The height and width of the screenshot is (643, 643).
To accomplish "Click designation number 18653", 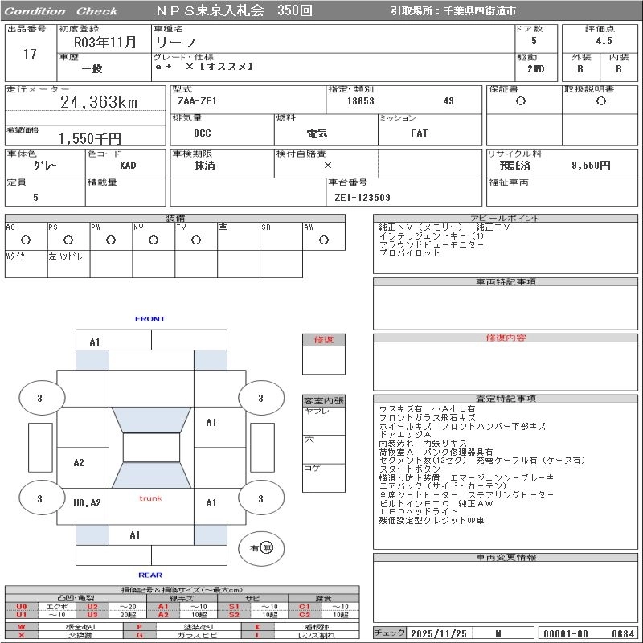I will [360, 101].
